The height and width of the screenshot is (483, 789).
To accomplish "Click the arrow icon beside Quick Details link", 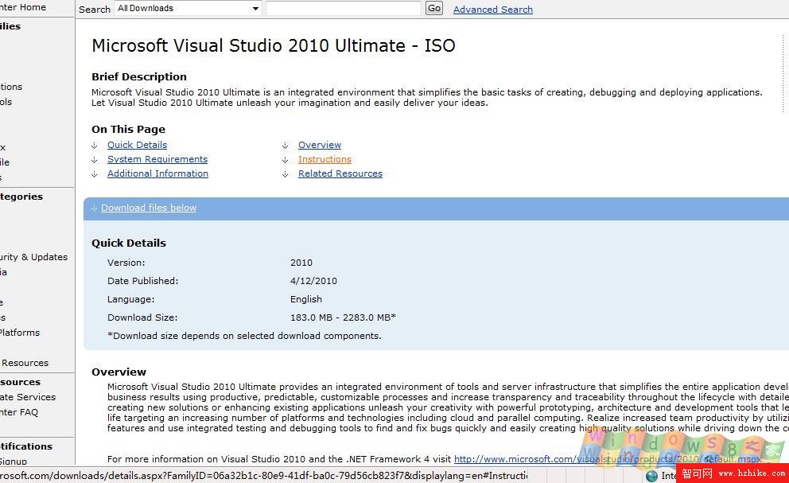I will [94, 146].
